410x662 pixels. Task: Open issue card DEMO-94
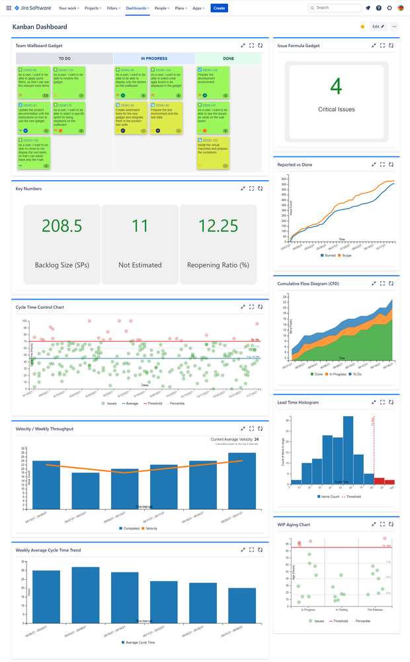click(131, 118)
